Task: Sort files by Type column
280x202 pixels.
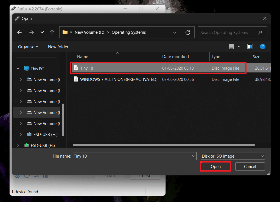Action: (x=216, y=57)
